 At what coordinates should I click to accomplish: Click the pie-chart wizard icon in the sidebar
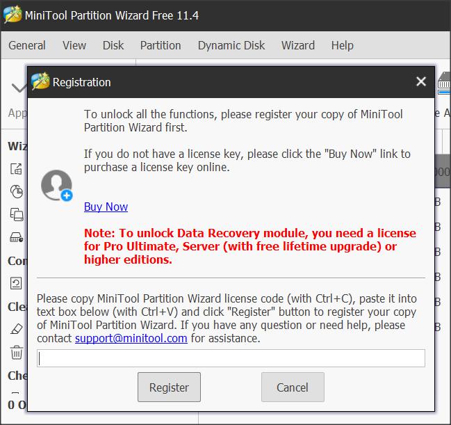click(x=16, y=191)
